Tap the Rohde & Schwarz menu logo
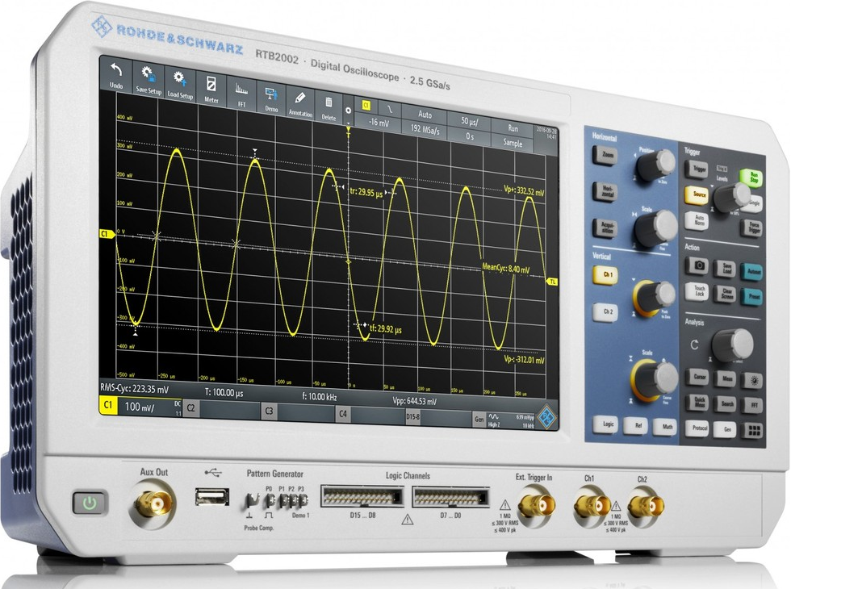 tap(546, 415)
